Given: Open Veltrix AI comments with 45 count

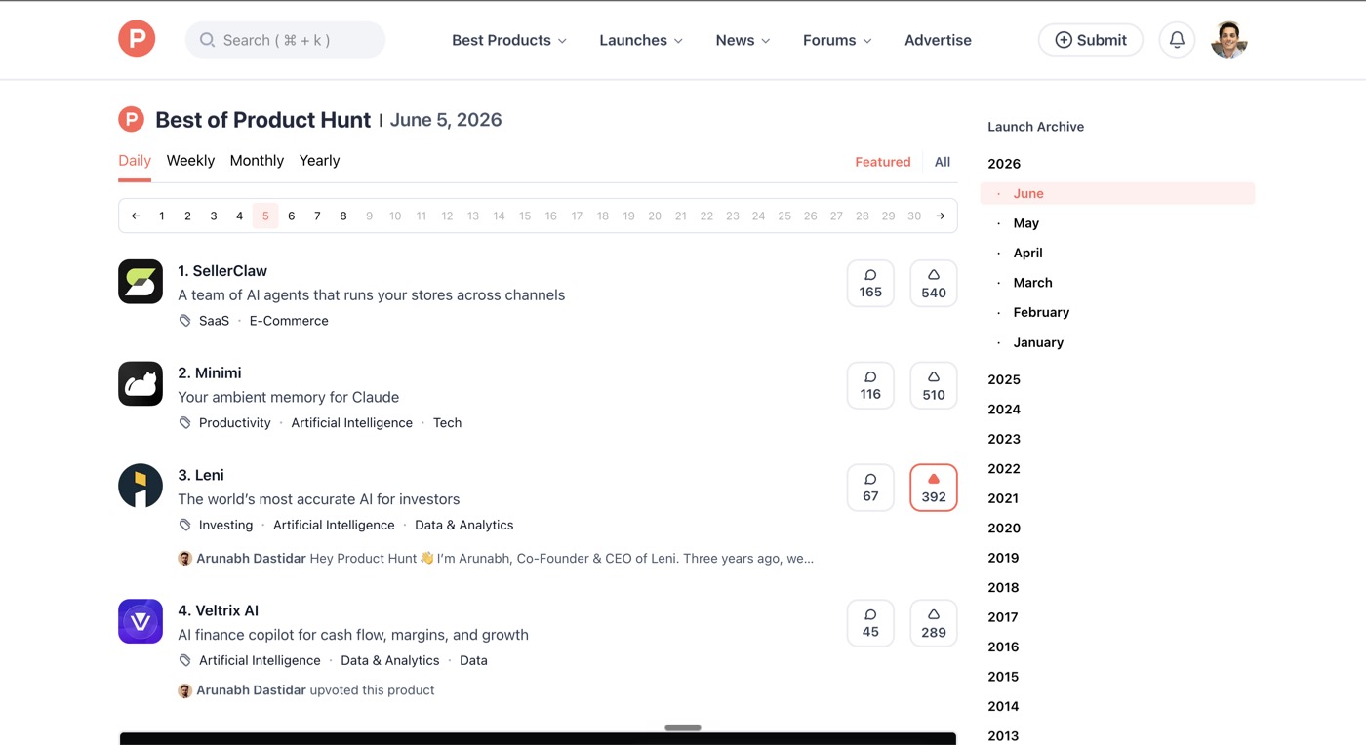Looking at the screenshot, I should [870, 623].
